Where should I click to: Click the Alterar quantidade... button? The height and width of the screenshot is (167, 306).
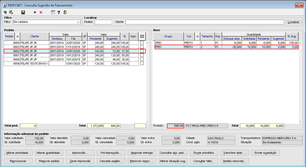49,153
